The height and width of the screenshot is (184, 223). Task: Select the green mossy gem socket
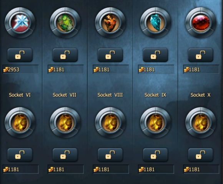tap(65, 23)
